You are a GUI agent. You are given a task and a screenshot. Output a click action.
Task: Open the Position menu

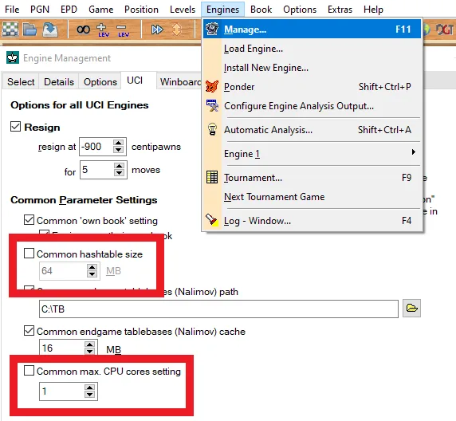click(141, 10)
